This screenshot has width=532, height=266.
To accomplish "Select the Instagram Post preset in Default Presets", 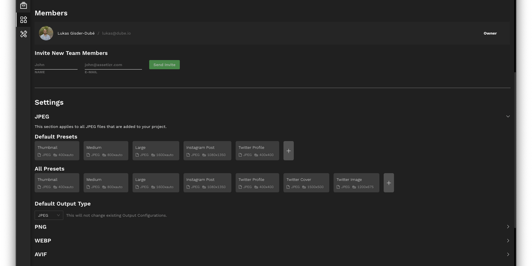I will tap(207, 151).
